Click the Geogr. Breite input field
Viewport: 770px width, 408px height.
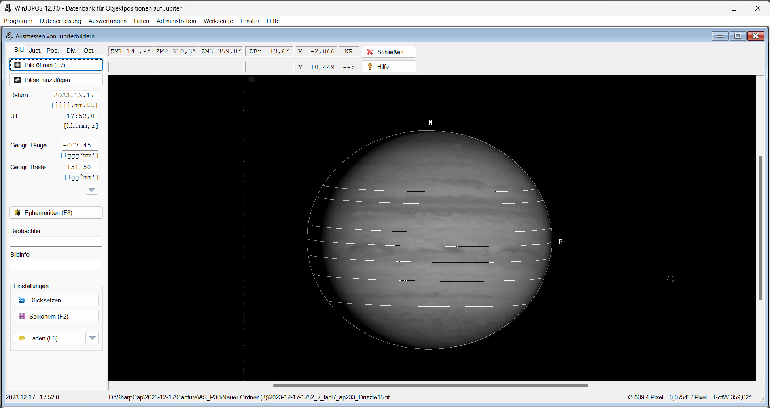tap(81, 167)
